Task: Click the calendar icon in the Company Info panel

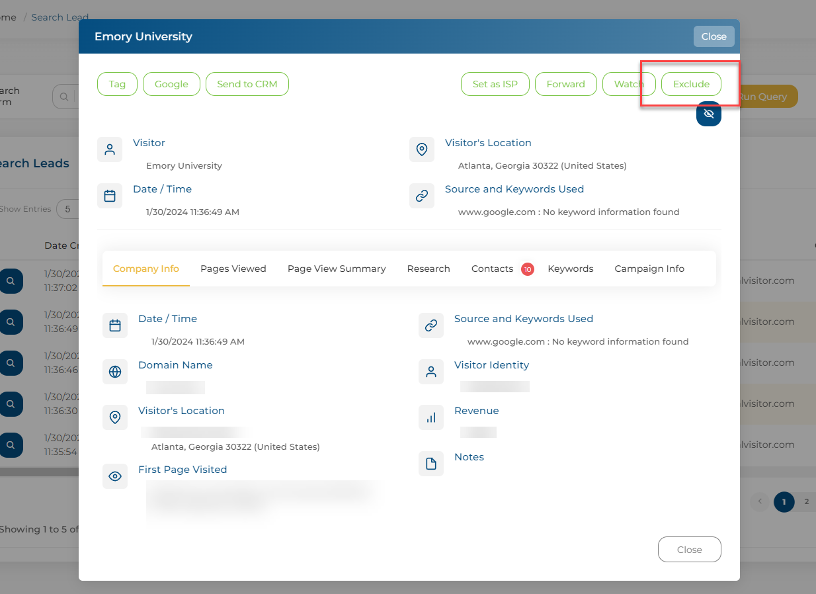Action: point(115,325)
